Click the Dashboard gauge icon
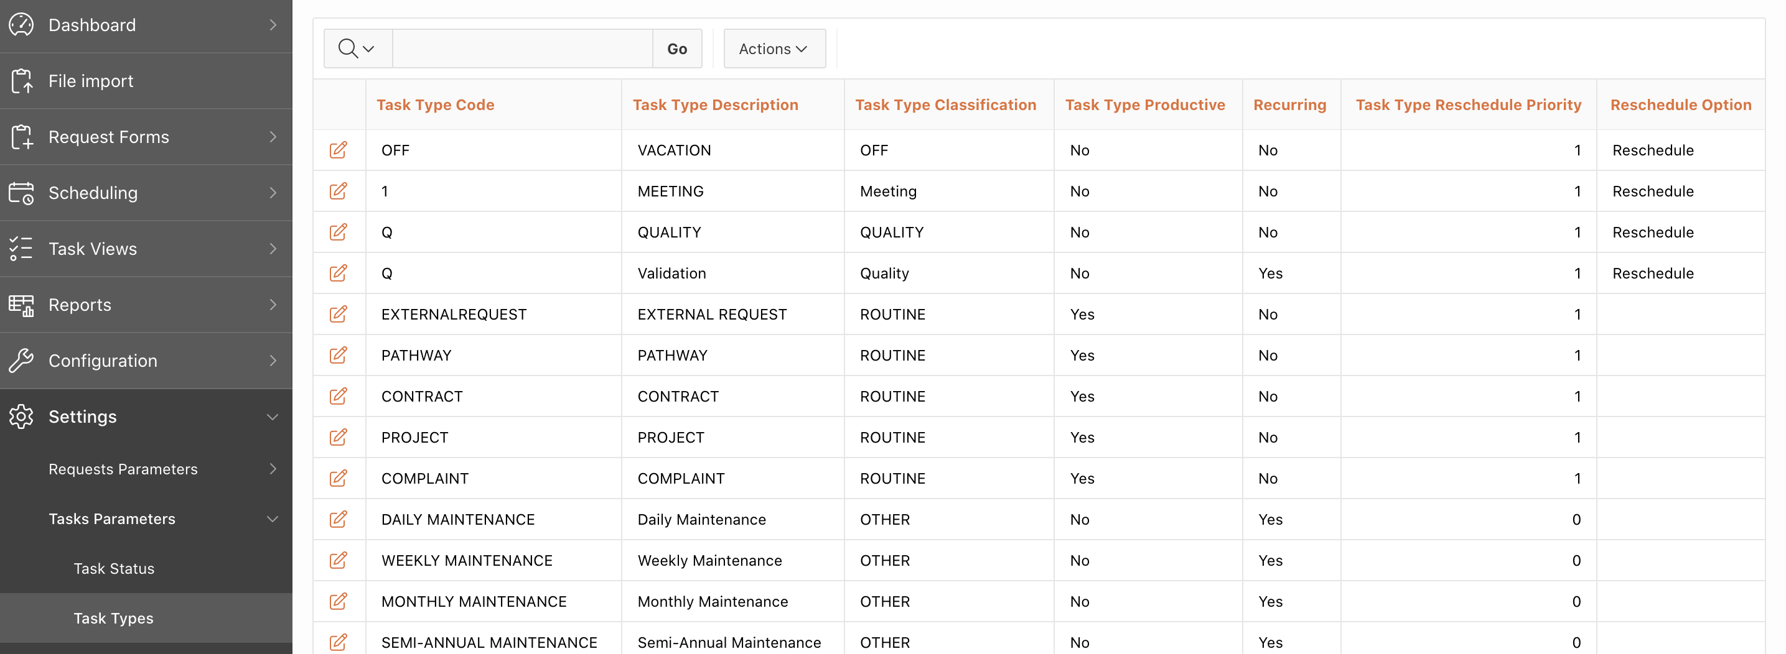The image size is (1786, 654). tap(22, 25)
